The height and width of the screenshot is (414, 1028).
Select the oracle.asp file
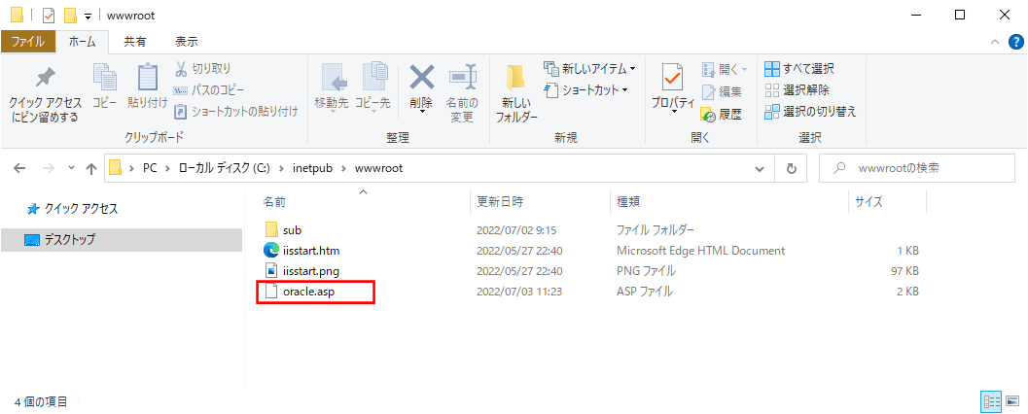point(308,292)
